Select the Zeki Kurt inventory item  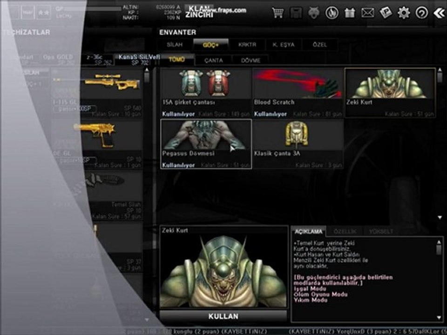pos(390,93)
